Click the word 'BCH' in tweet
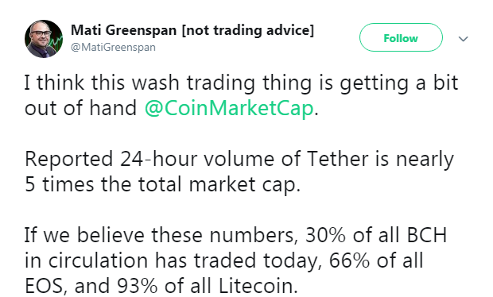 coord(427,235)
